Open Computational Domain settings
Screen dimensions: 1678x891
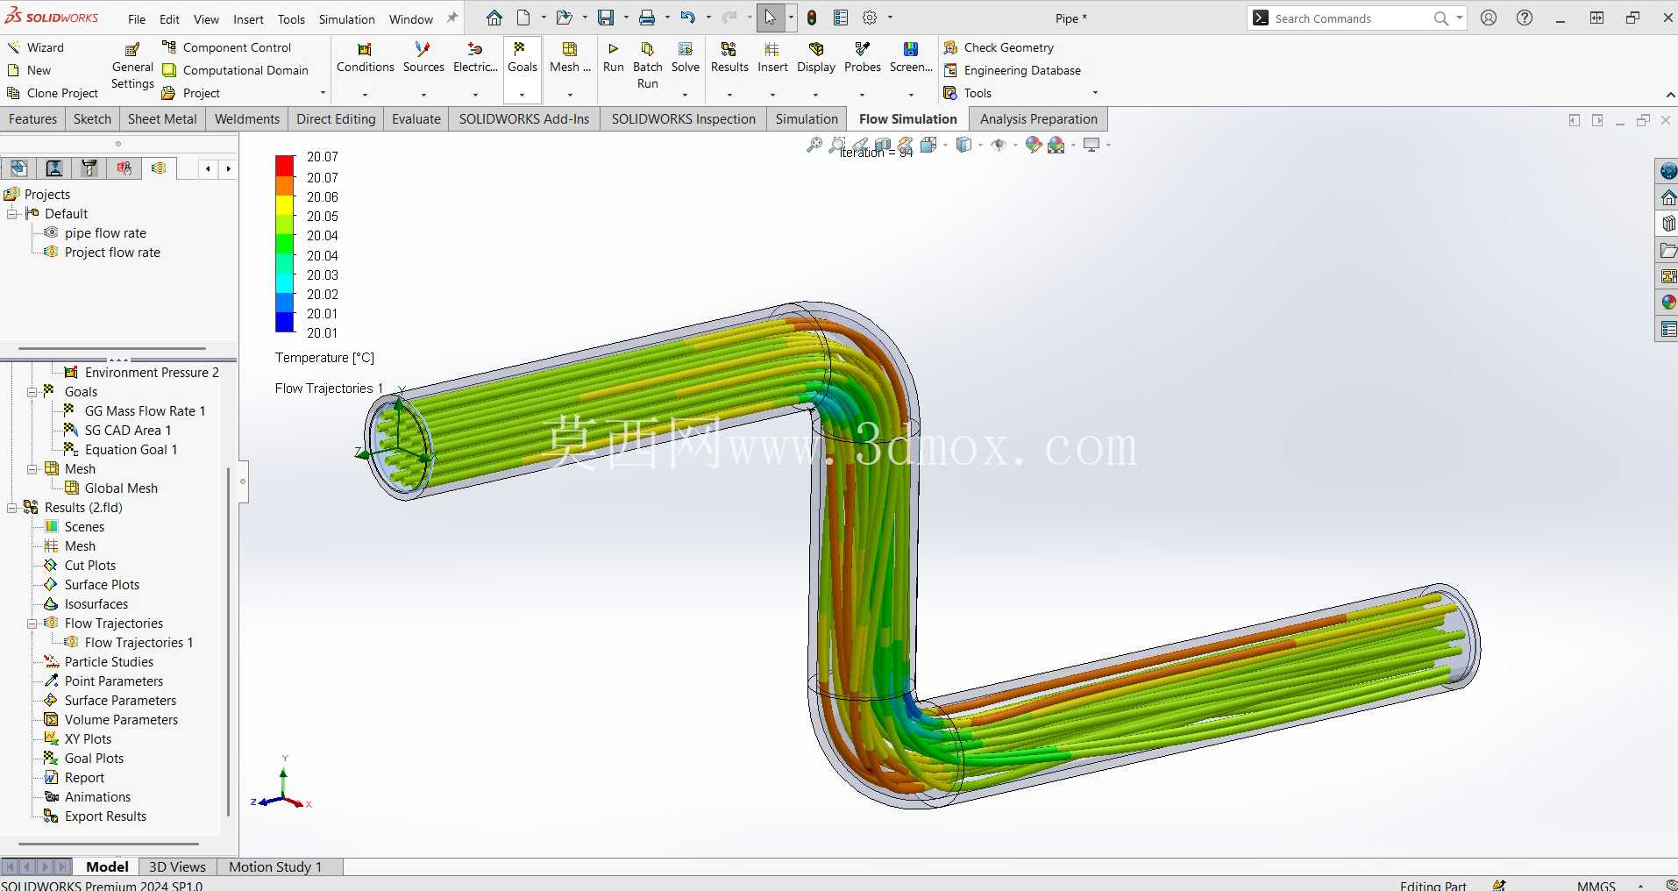(236, 70)
